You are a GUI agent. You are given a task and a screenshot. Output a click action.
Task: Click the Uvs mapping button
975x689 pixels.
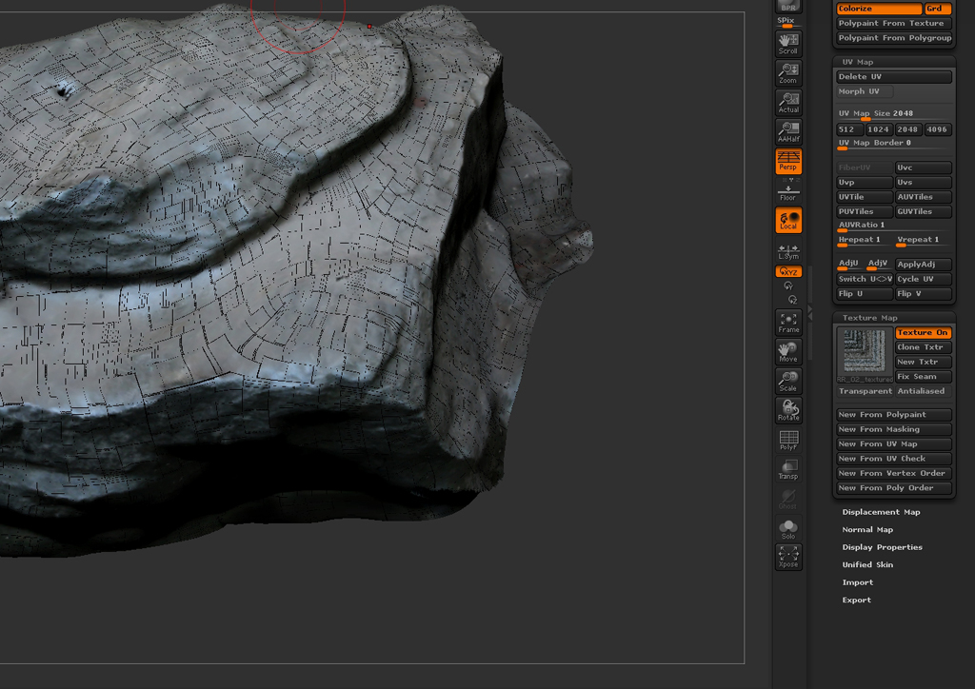coord(923,182)
